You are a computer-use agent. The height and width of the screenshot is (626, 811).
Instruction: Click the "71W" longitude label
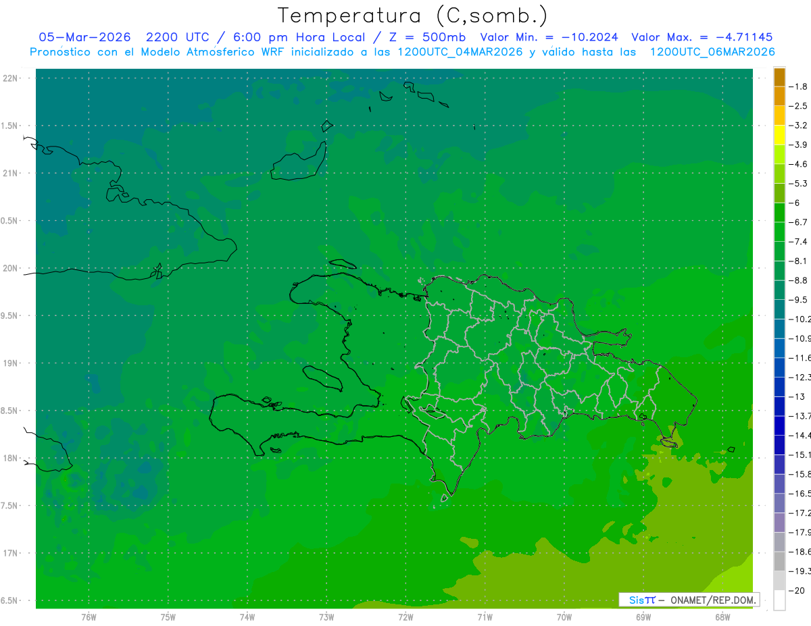(x=485, y=617)
